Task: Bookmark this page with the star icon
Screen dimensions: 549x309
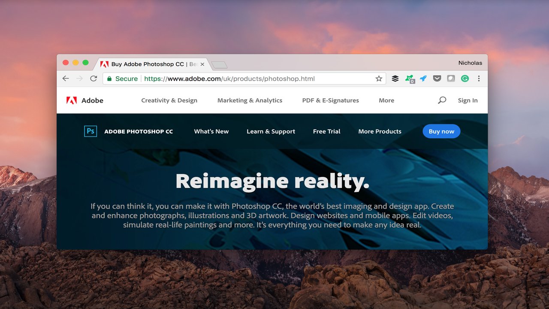Action: click(x=379, y=79)
